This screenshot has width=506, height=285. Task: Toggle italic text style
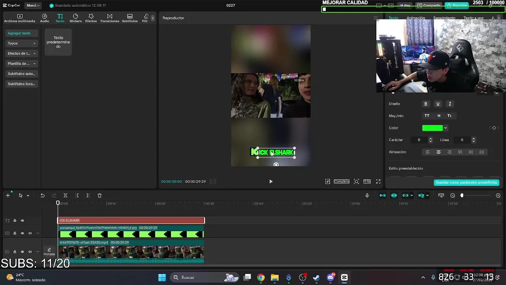(449, 104)
